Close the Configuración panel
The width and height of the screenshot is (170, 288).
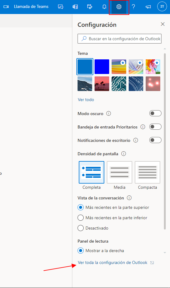click(163, 24)
